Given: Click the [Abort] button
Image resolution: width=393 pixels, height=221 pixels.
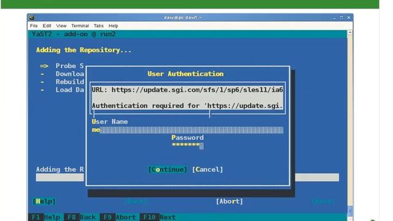Looking at the screenshot, I should point(230,201).
